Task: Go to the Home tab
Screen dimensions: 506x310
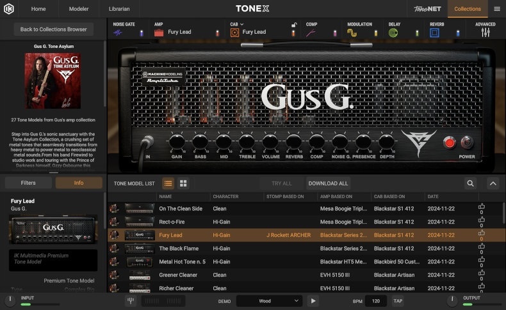Action: [38, 9]
